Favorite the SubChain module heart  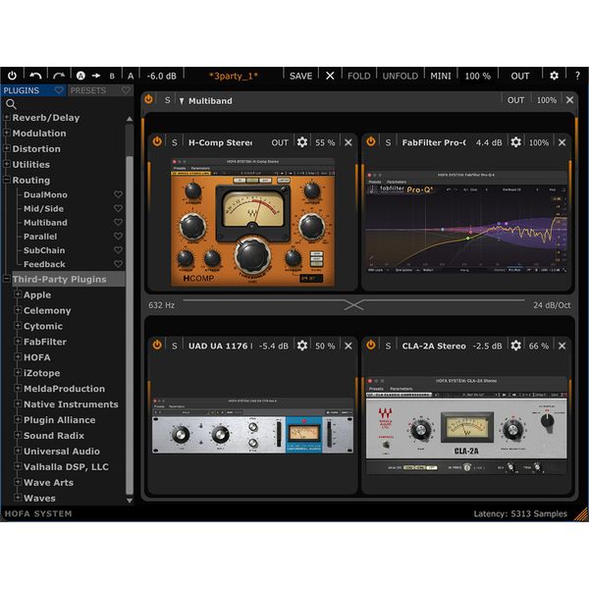point(118,250)
